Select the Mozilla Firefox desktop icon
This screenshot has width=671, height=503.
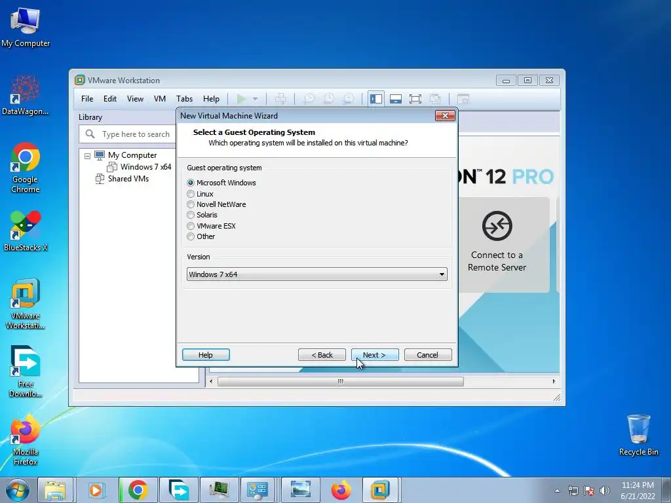[26, 439]
